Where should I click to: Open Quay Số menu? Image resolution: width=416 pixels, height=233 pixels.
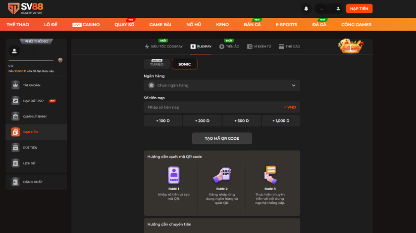pyautogui.click(x=124, y=25)
